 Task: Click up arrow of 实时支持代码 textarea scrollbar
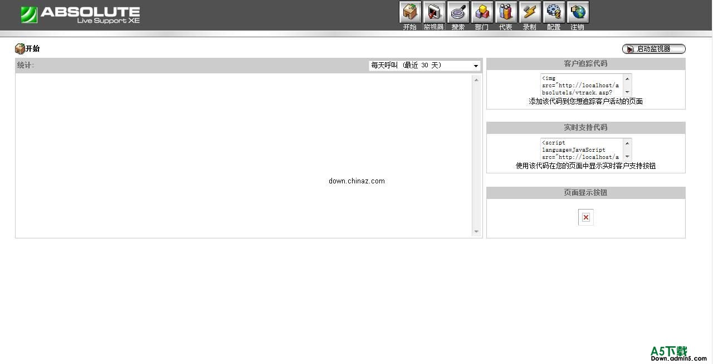(x=627, y=143)
